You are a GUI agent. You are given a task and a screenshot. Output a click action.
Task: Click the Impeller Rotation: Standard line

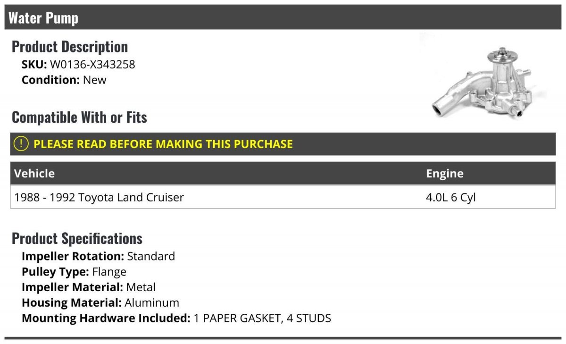tap(98, 256)
